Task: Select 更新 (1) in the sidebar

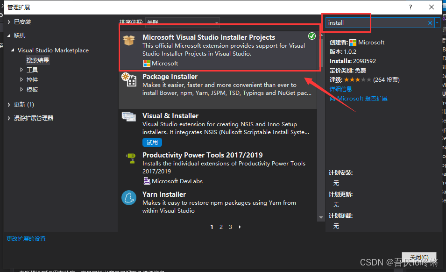Action: (x=24, y=105)
